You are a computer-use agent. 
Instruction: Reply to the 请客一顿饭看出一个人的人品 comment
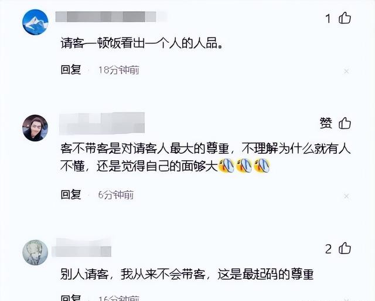[71, 70]
